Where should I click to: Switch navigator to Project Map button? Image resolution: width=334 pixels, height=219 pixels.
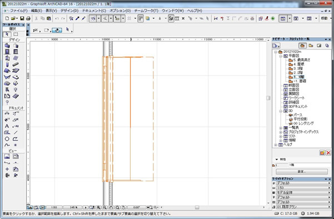pyautogui.click(x=302, y=46)
